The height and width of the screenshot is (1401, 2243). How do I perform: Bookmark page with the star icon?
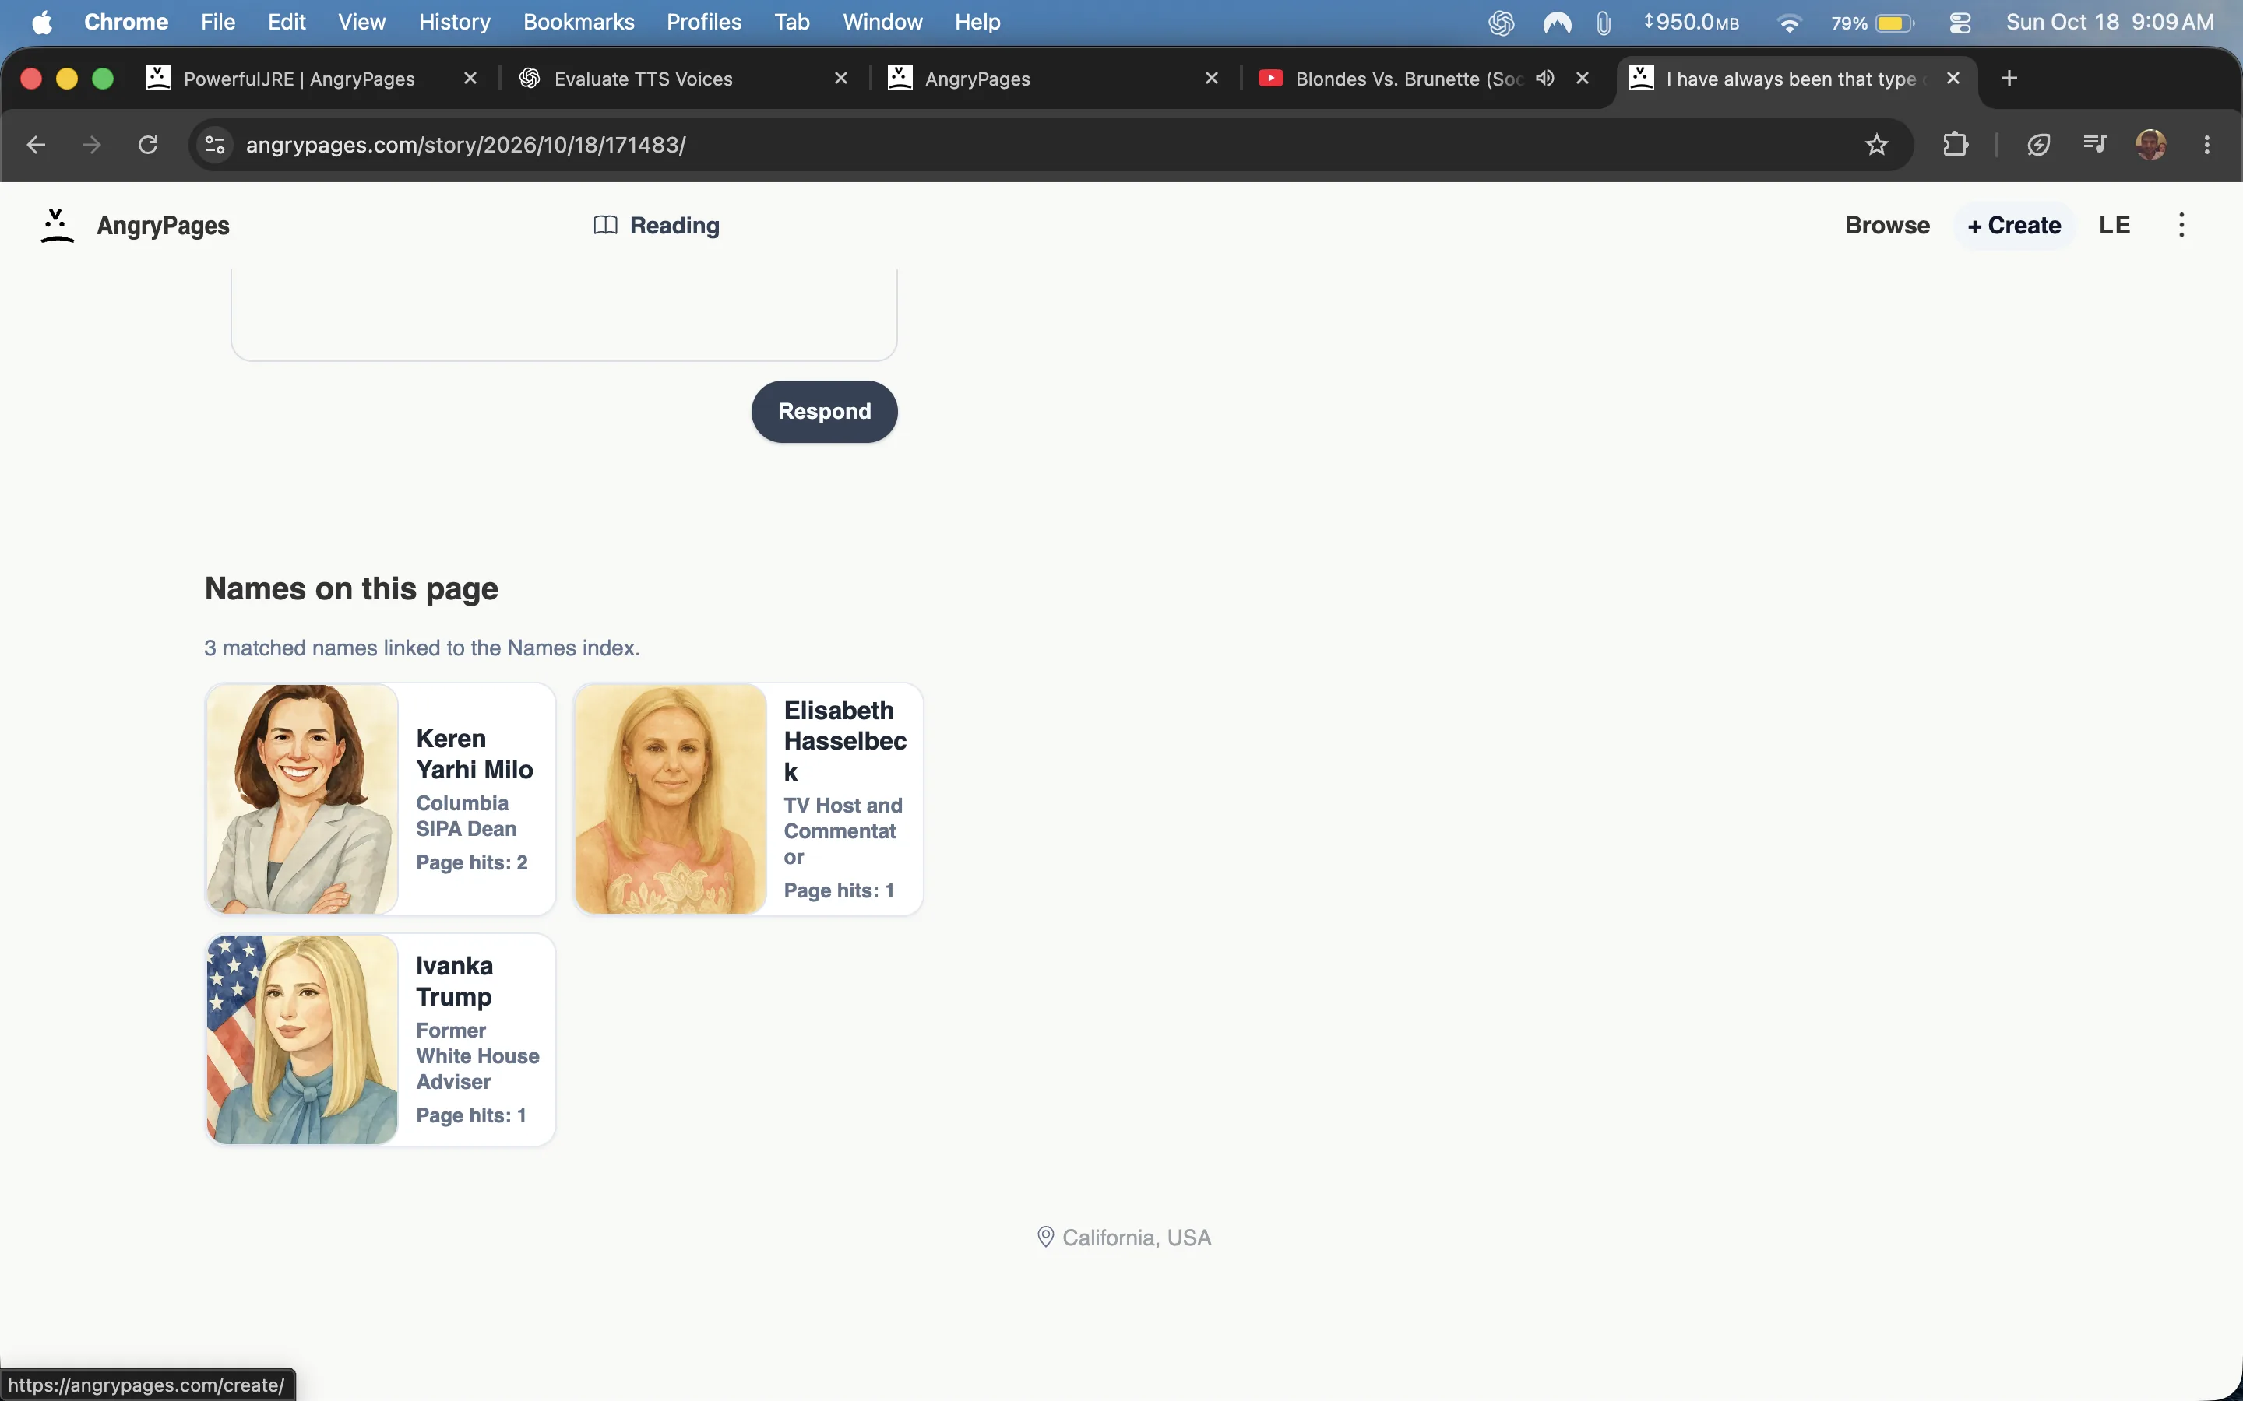tap(1876, 145)
